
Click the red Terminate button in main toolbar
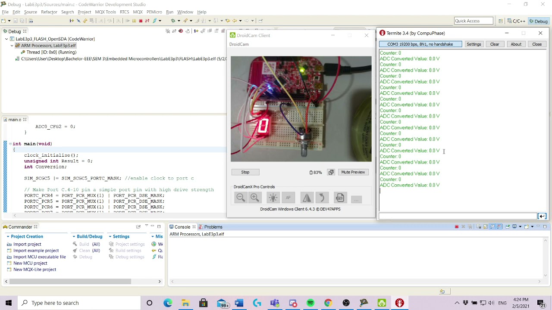(x=141, y=21)
